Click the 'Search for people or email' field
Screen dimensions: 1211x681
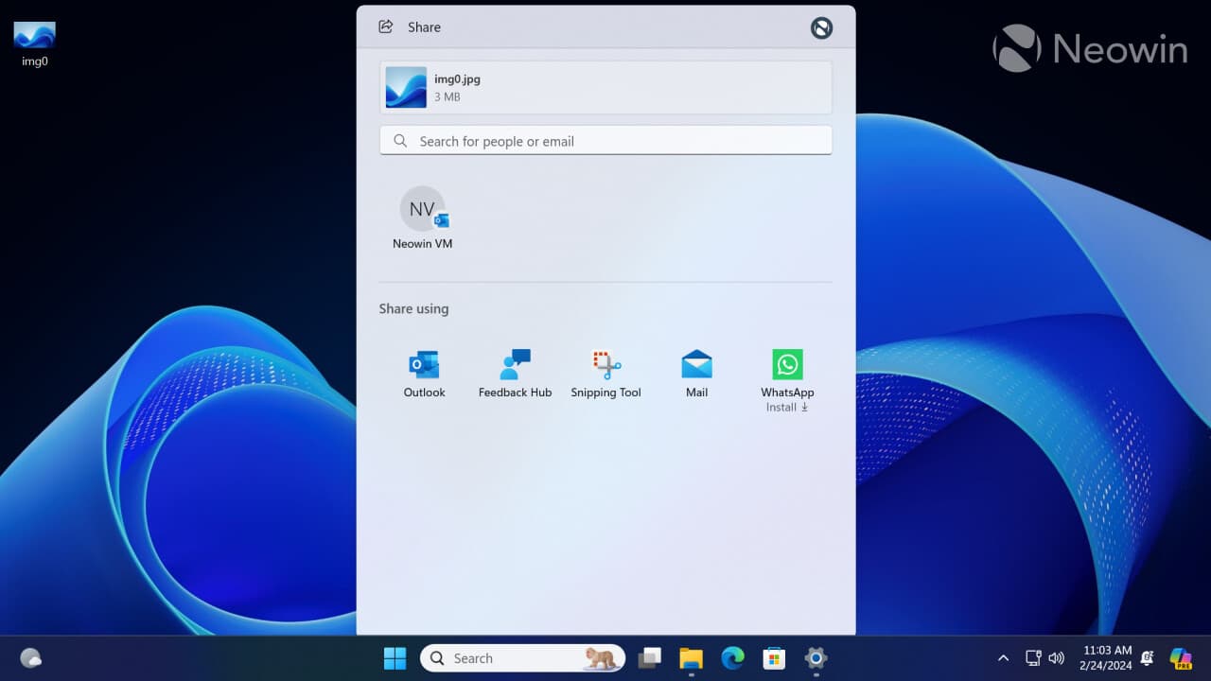tap(605, 140)
